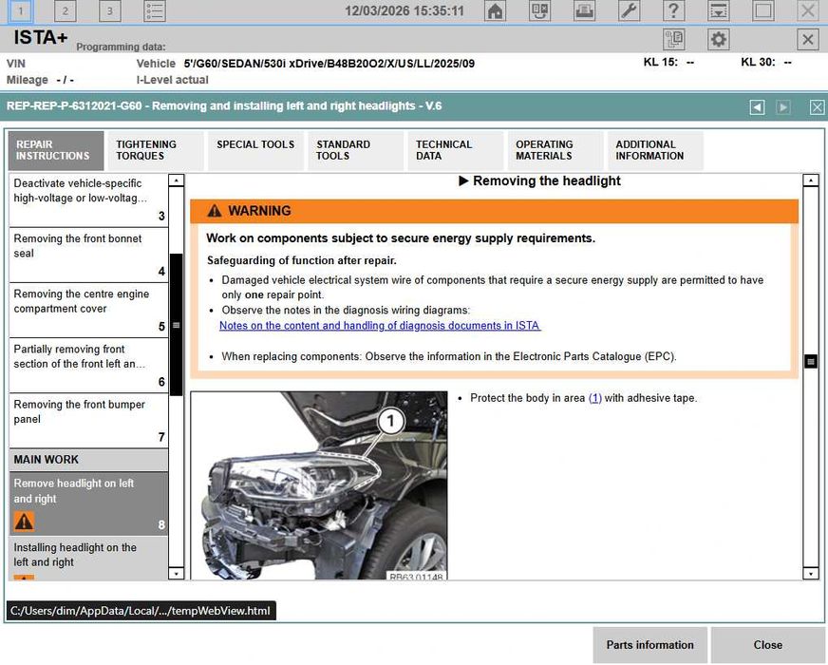Open the wrench administration icon

click(x=629, y=11)
